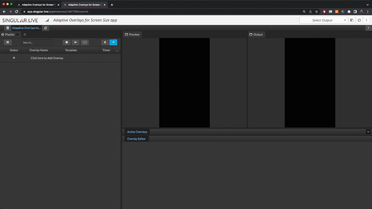Click the refresh icon beside app name tab
The image size is (372, 209).
click(46, 28)
